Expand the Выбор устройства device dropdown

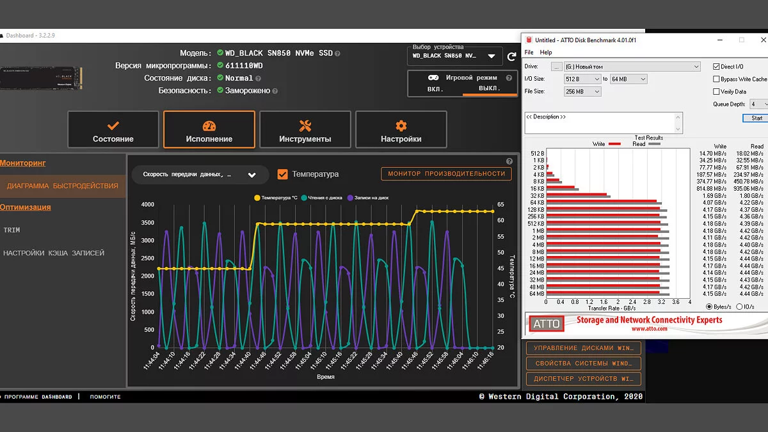[491, 56]
